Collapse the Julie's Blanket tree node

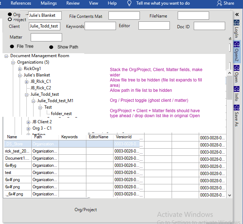[20, 75]
